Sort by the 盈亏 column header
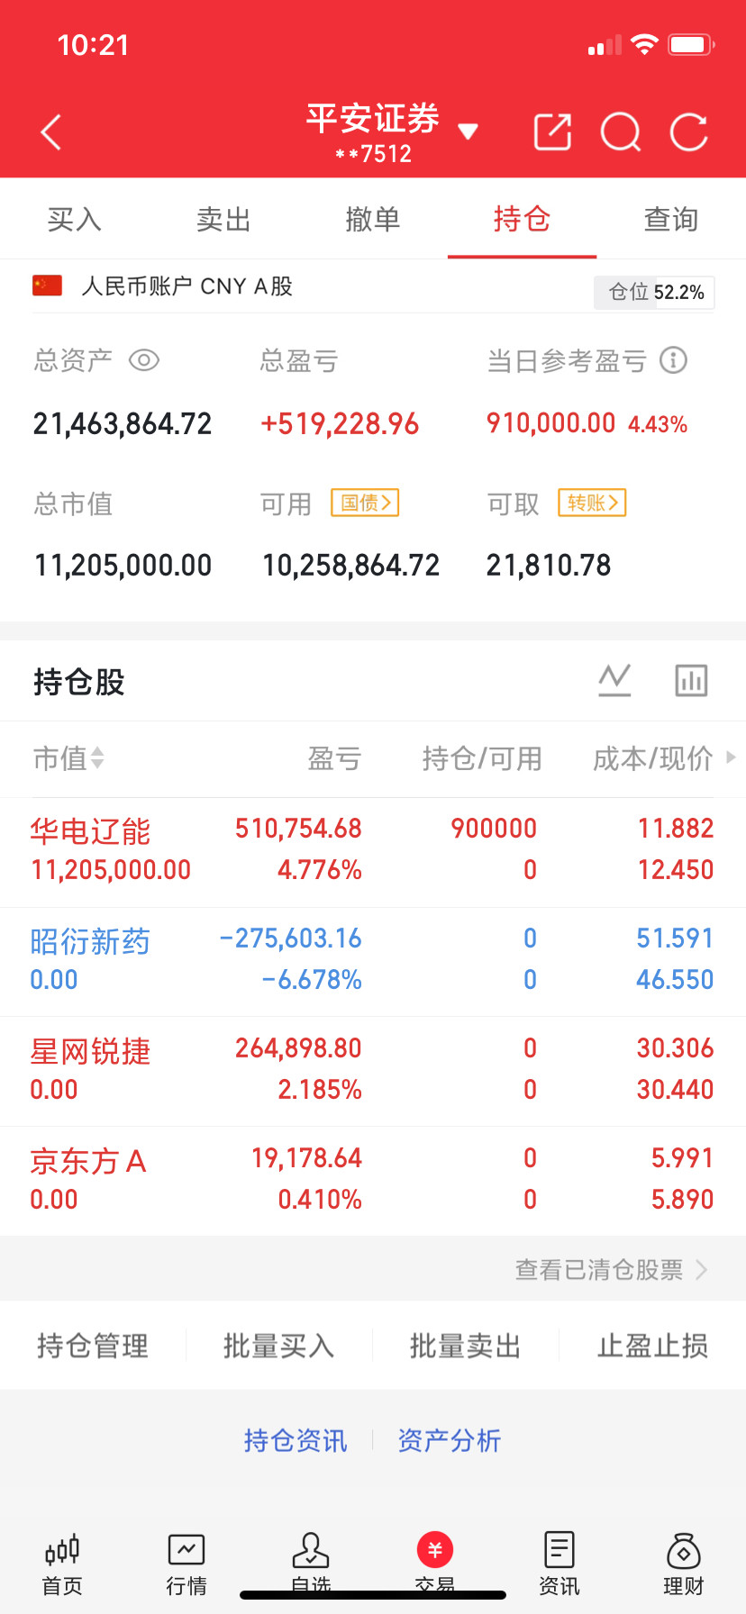Image resolution: width=746 pixels, height=1614 pixels. pyautogui.click(x=334, y=758)
